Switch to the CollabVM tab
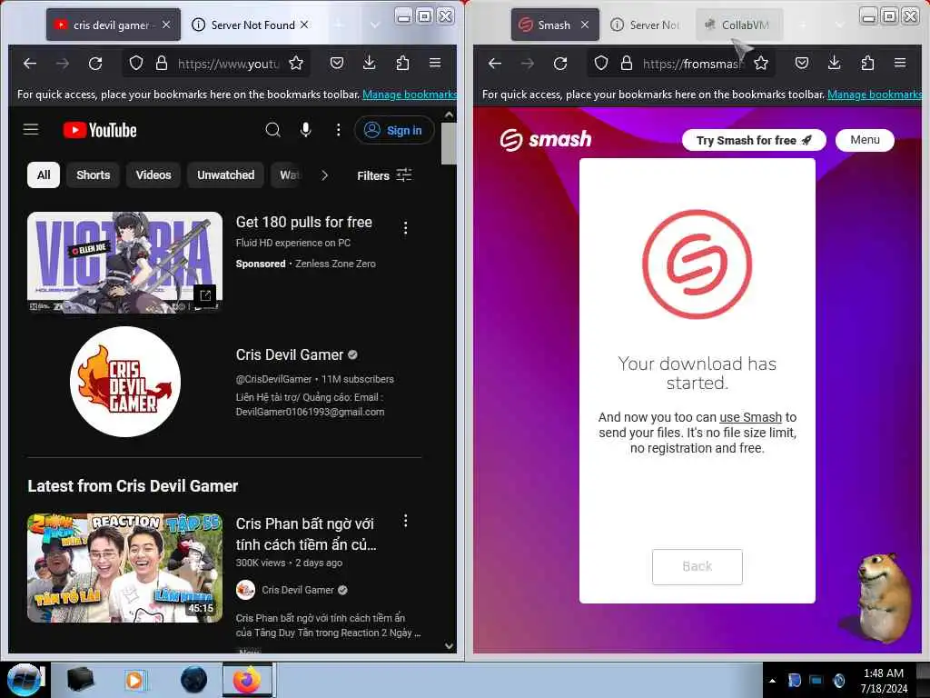This screenshot has width=930, height=698. click(x=739, y=25)
